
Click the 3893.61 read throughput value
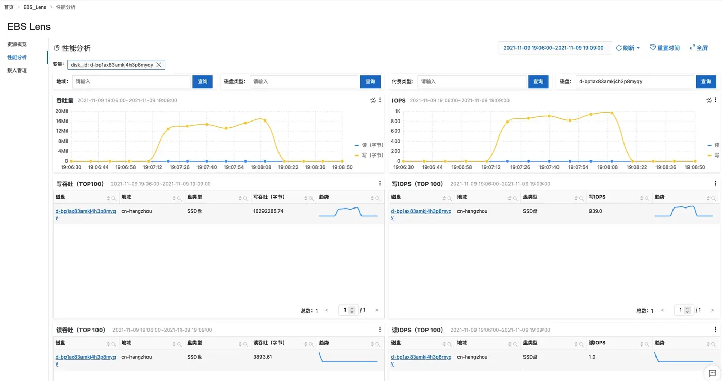[x=262, y=357]
